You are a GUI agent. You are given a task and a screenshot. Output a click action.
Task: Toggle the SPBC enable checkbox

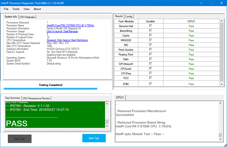coord(150,84)
